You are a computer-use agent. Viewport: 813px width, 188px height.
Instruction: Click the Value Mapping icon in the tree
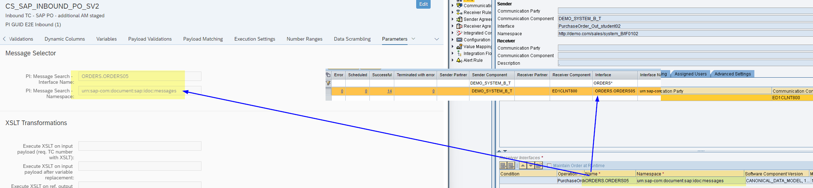point(459,47)
